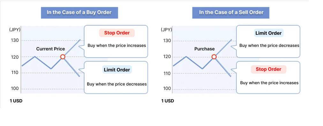Select the blue Limit Order label in the Buy Order panel
This screenshot has width=323, height=126.
(x=117, y=70)
